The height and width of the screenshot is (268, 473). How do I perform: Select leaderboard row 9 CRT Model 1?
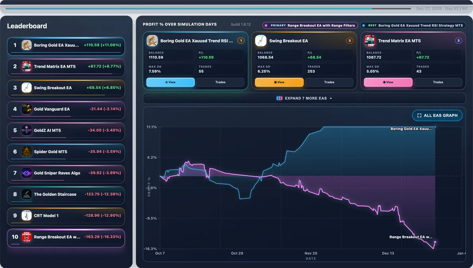[x=66, y=216]
